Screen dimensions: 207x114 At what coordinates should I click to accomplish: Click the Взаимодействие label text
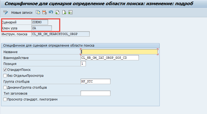point(16,58)
